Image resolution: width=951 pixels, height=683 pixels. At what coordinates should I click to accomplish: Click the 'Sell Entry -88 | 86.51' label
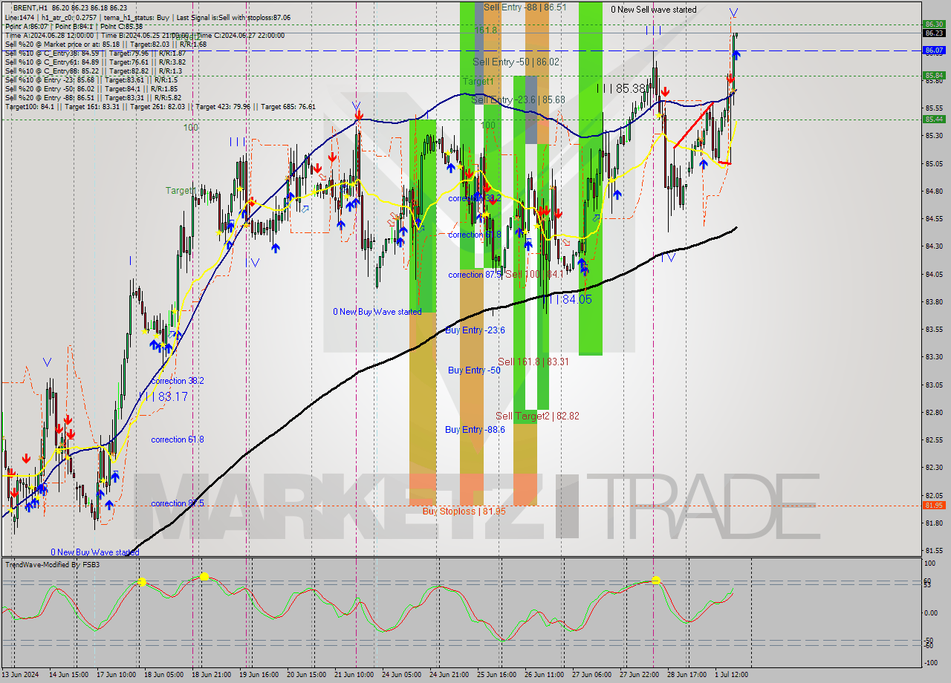point(525,7)
